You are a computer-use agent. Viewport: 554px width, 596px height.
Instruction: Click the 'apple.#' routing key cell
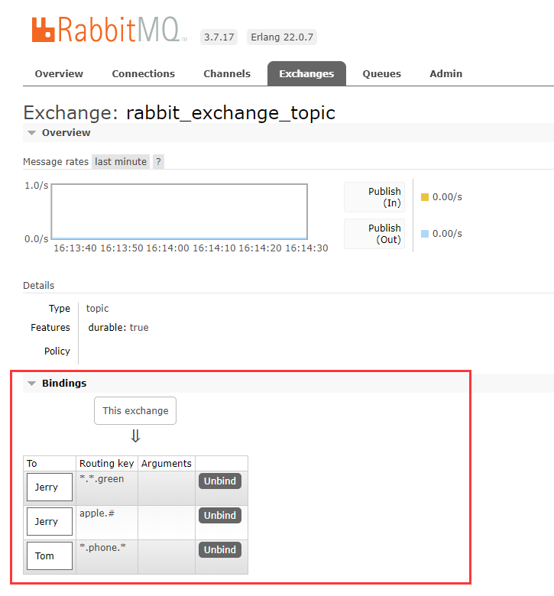(x=107, y=522)
